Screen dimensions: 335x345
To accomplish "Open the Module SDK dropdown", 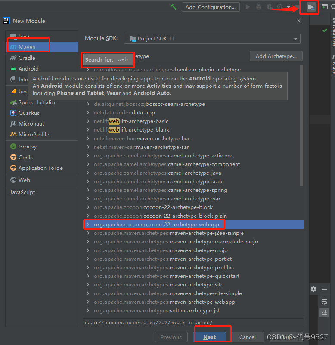I will click(212, 39).
